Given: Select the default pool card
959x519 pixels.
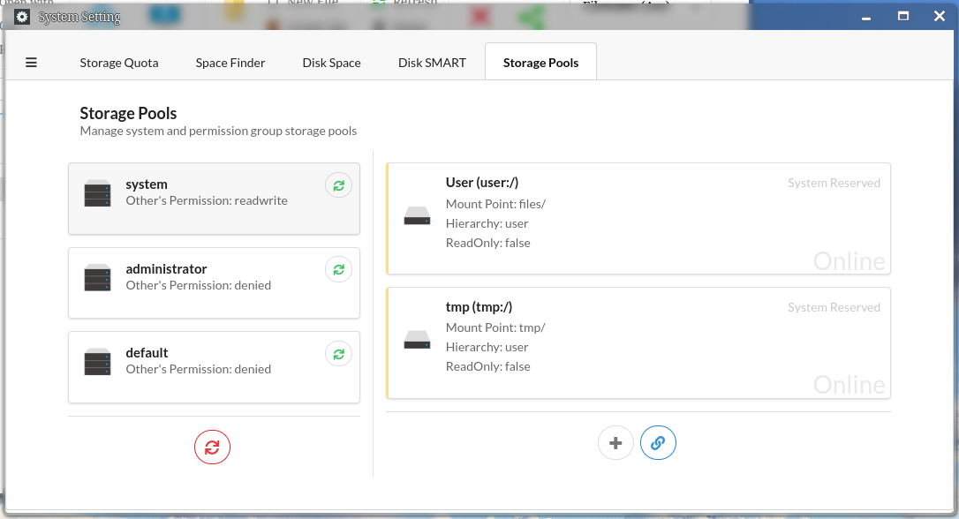Looking at the screenshot, I should click(x=214, y=367).
